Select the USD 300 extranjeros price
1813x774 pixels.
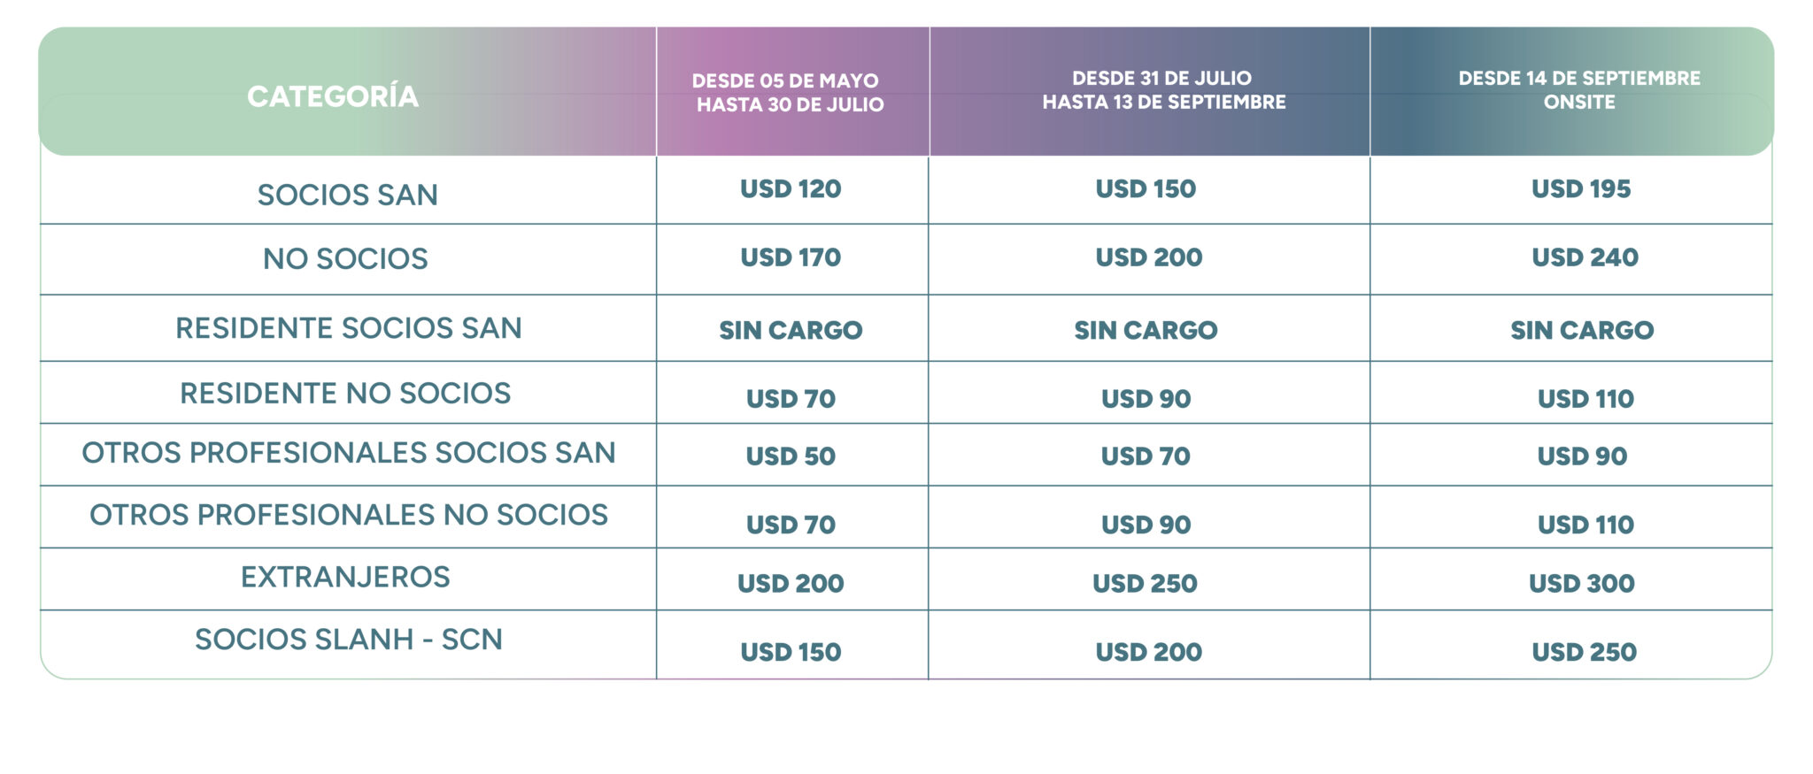(x=1582, y=584)
